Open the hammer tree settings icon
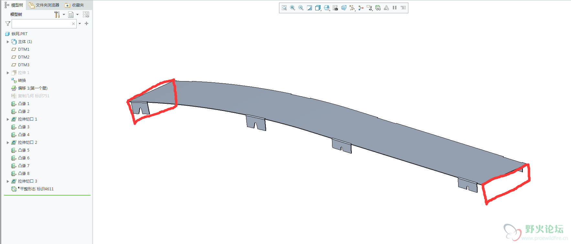 [x=57, y=15]
